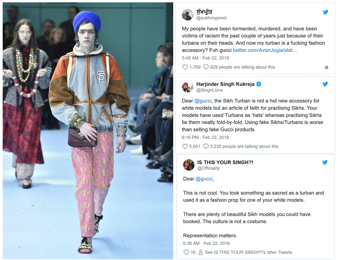Like the tweet with 1,769 likes
The width and height of the screenshot is (339, 260).
coord(185,67)
